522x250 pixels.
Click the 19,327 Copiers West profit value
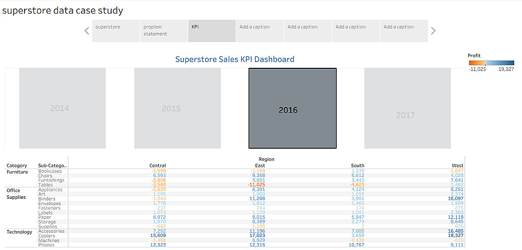tap(453, 236)
